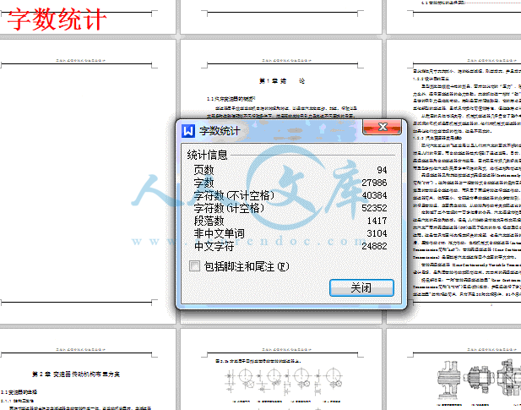Open the page with circular transmission diagrams
Viewport: 521px width, 410px height.
click(x=281, y=369)
